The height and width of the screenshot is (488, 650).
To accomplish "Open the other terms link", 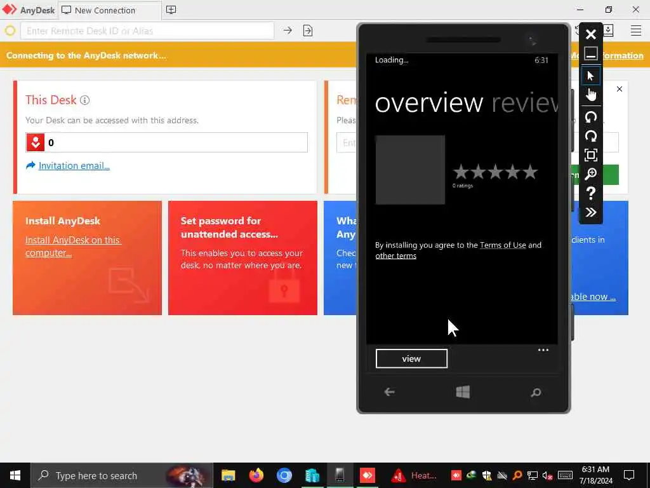I will 396,256.
